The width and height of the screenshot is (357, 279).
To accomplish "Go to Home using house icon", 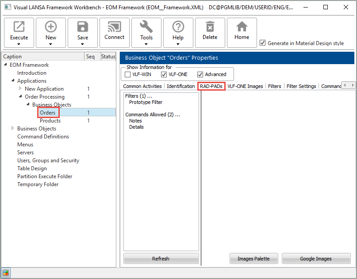I will click(242, 27).
